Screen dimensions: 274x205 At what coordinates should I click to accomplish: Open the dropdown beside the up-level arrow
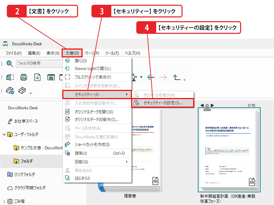pyautogui.click(x=184, y=80)
